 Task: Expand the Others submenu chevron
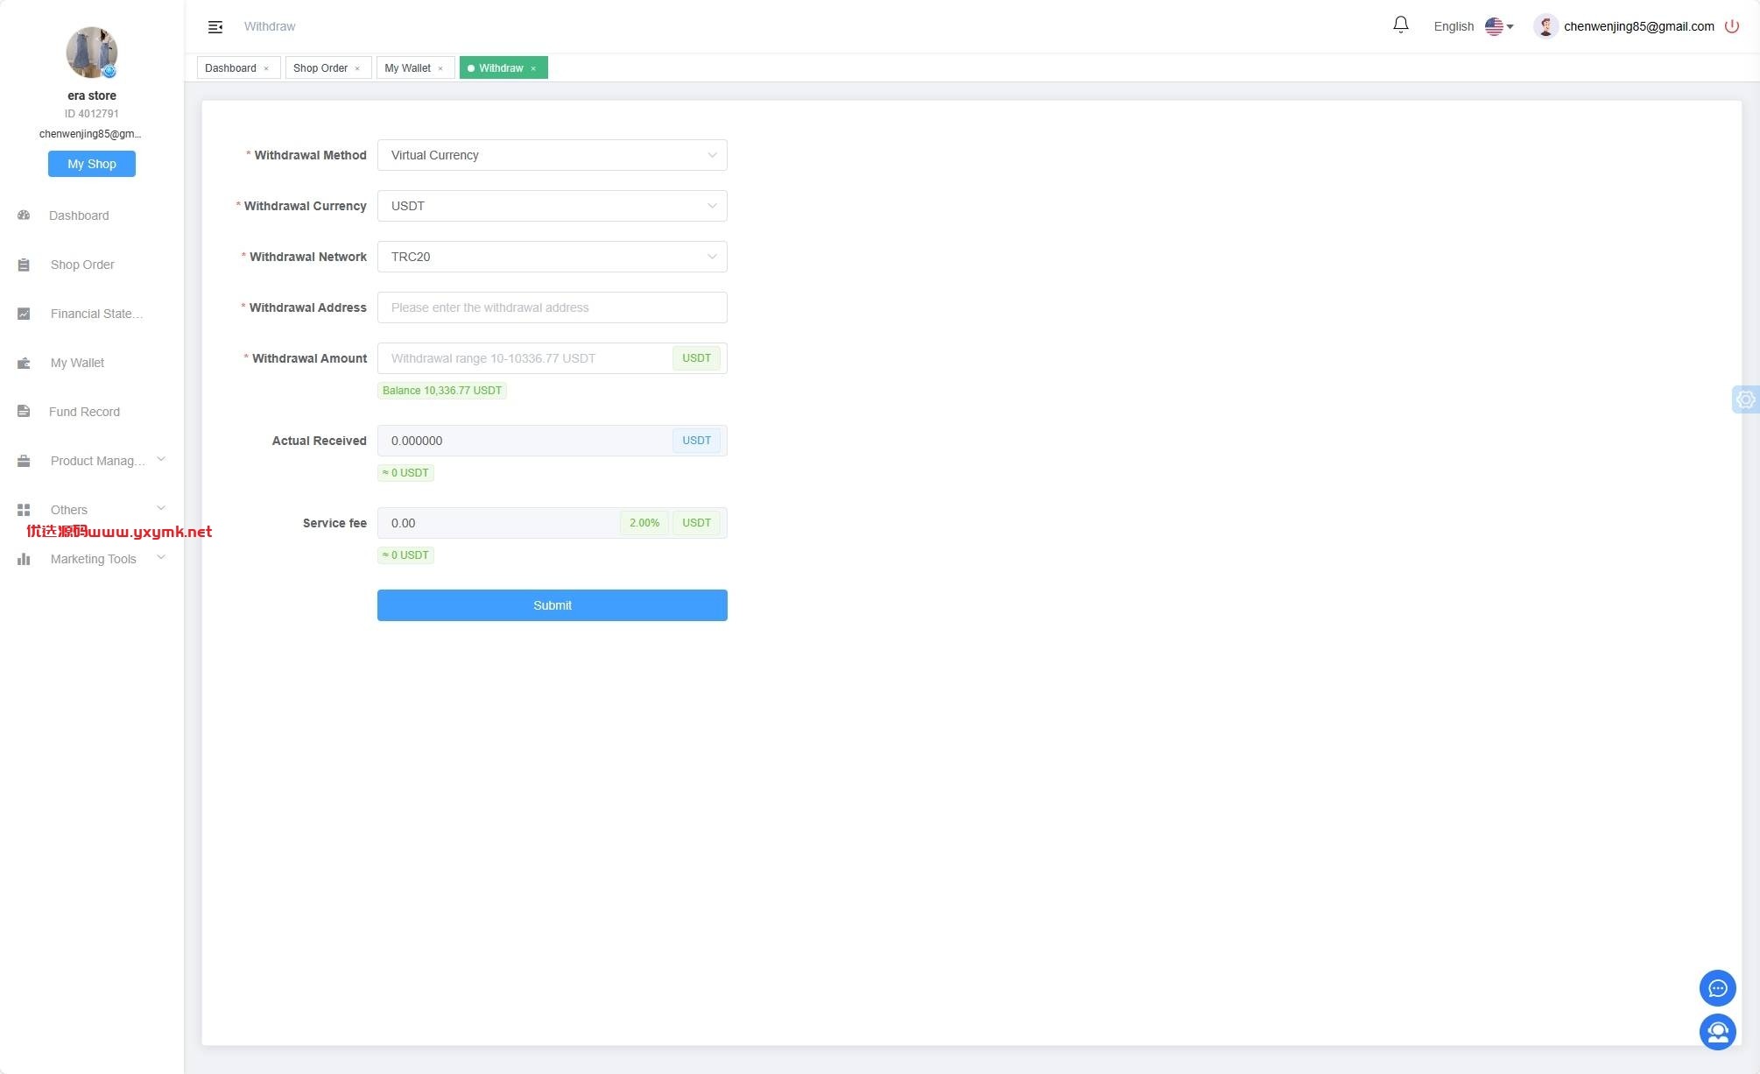pos(161,508)
